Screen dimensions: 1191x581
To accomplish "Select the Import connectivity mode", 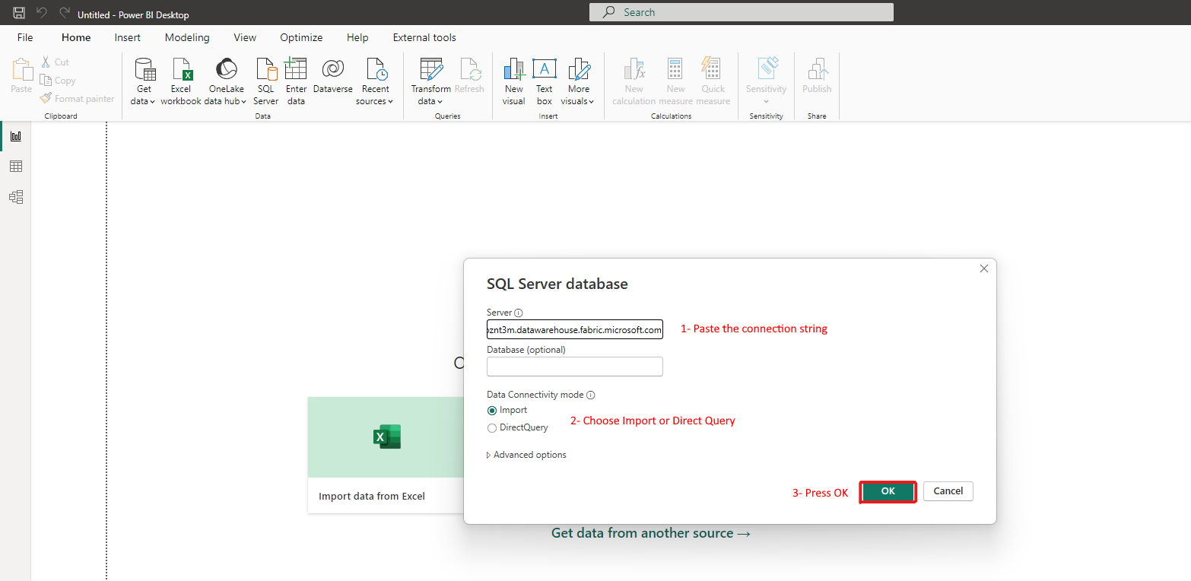I will 493,410.
